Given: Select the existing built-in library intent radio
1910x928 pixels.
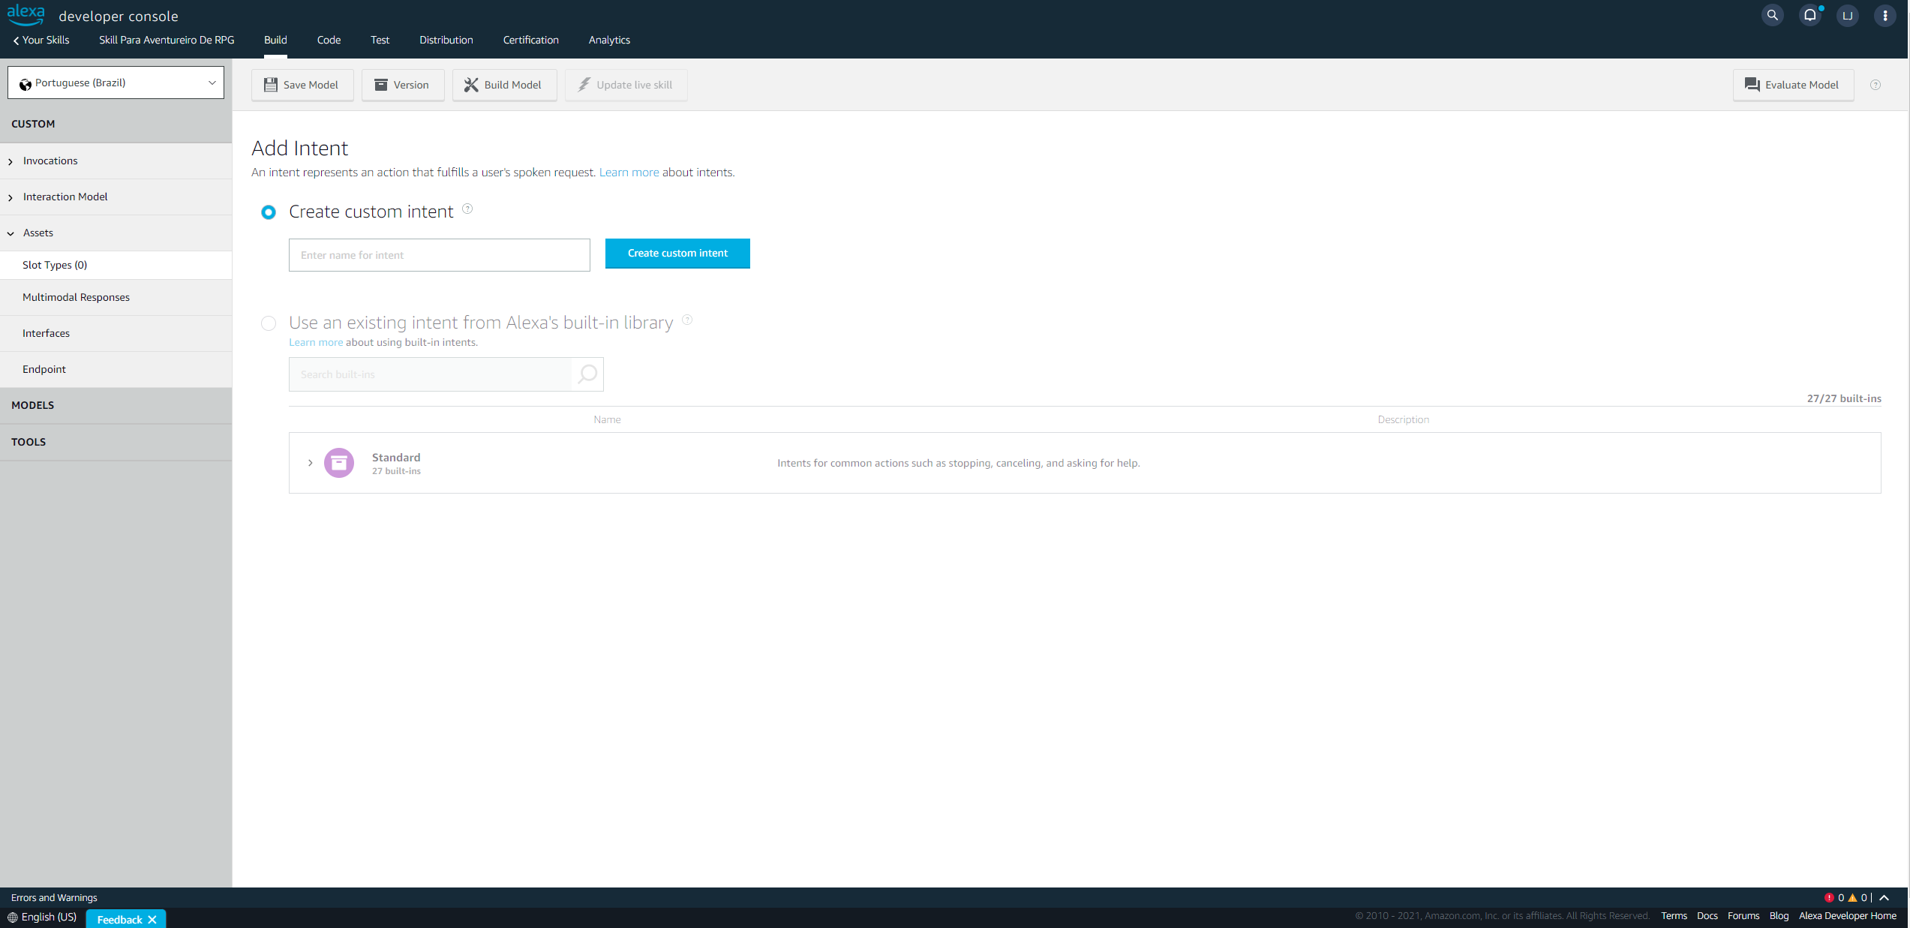Looking at the screenshot, I should pyautogui.click(x=269, y=323).
